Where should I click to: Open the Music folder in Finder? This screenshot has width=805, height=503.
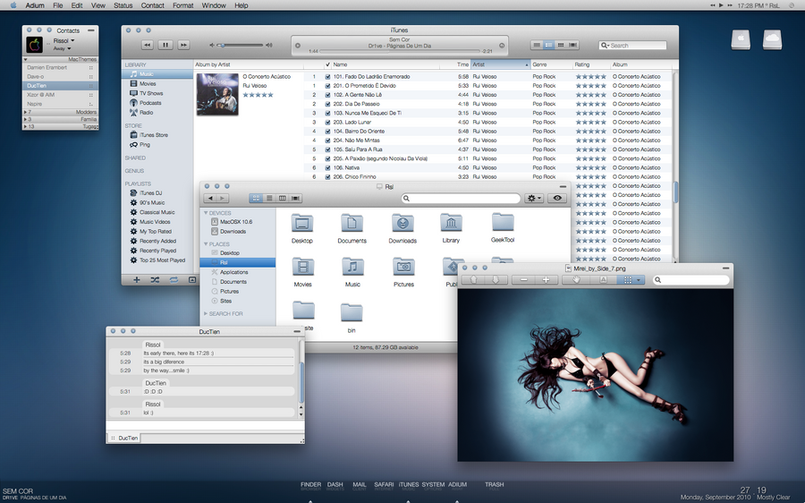click(352, 272)
